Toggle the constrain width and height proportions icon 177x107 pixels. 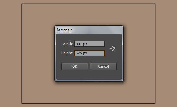(113, 48)
